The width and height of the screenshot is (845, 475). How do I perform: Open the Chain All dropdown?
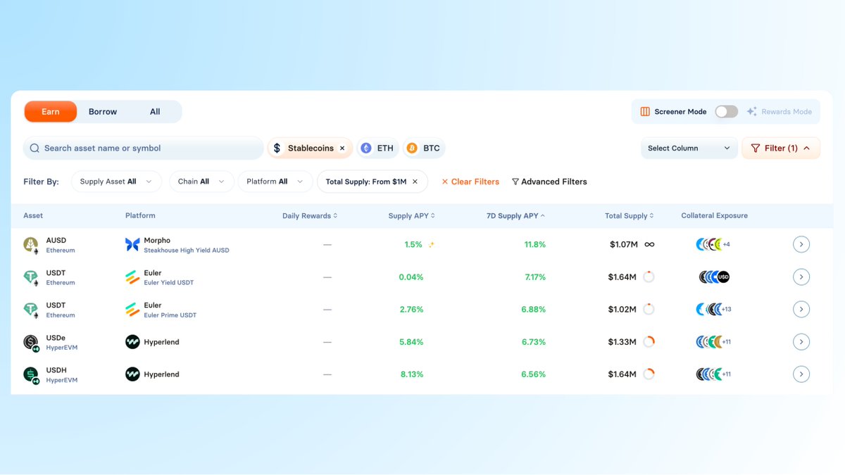pyautogui.click(x=201, y=182)
